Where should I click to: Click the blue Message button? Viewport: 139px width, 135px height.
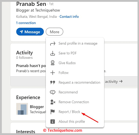pyautogui.click(x=30, y=32)
